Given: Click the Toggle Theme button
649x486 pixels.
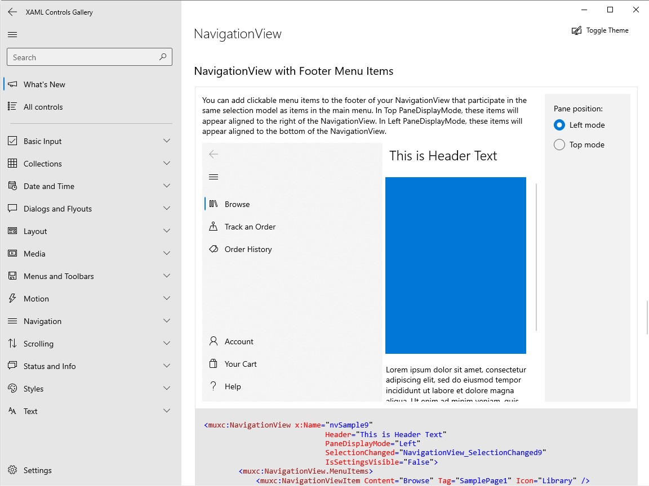Looking at the screenshot, I should 600,30.
